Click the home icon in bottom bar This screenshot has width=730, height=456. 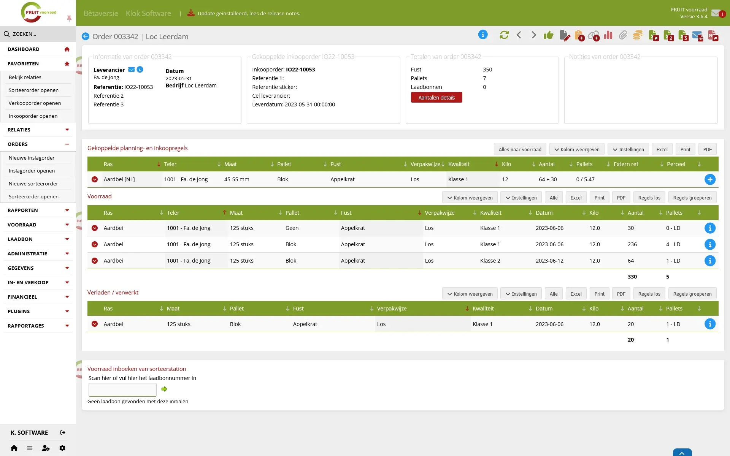pyautogui.click(x=14, y=448)
